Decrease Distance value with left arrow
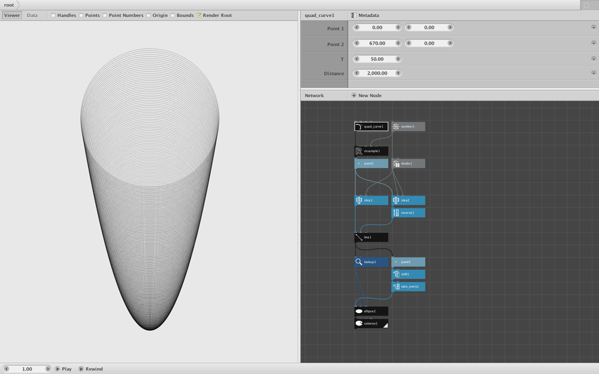Screen dimensions: 599x374 356,73
